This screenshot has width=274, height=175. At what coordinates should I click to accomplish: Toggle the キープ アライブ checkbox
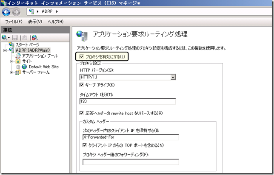[x=81, y=85]
